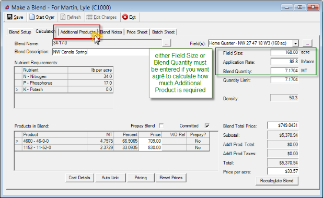Viewport: 323px width, 198px height.
Task: Select the K - Potash nutrient row
Action: (64, 89)
